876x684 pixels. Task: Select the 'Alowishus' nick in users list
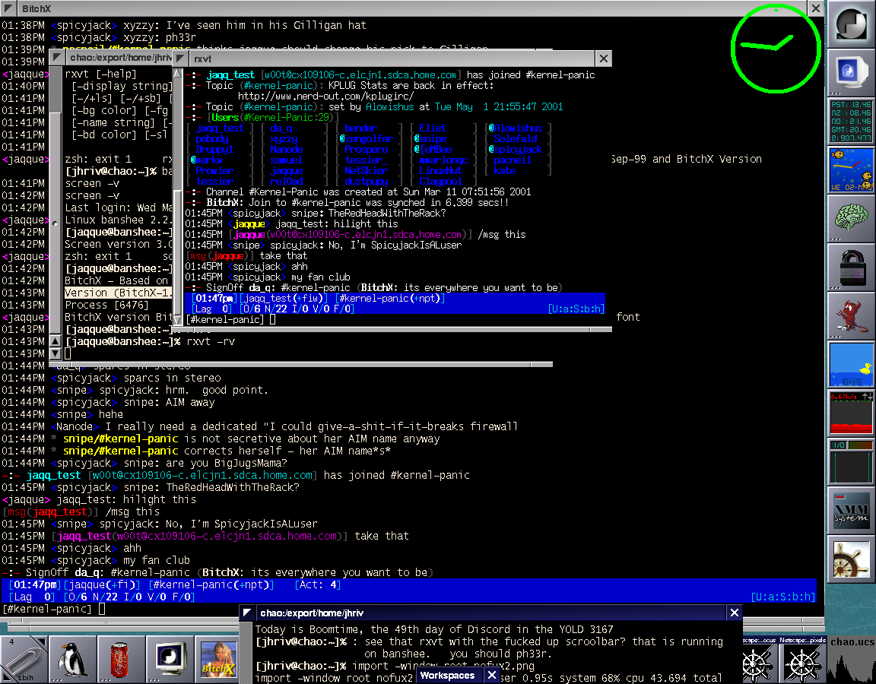pos(518,128)
